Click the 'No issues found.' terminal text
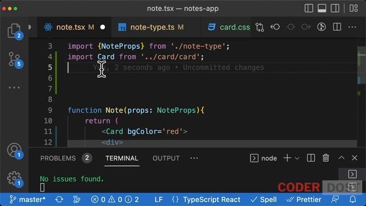Viewport: 366px width, 206px height. coord(71,179)
